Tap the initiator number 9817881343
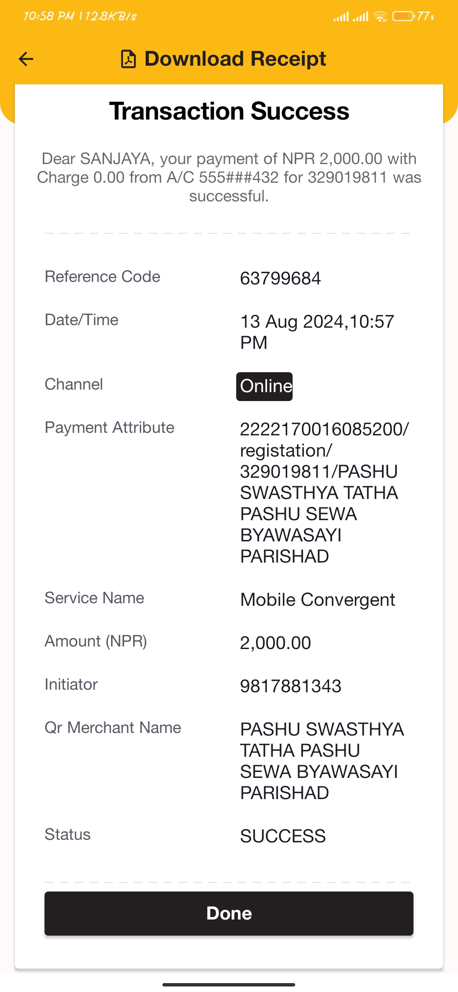Viewport: 458px width, 992px height. pyautogui.click(x=290, y=686)
